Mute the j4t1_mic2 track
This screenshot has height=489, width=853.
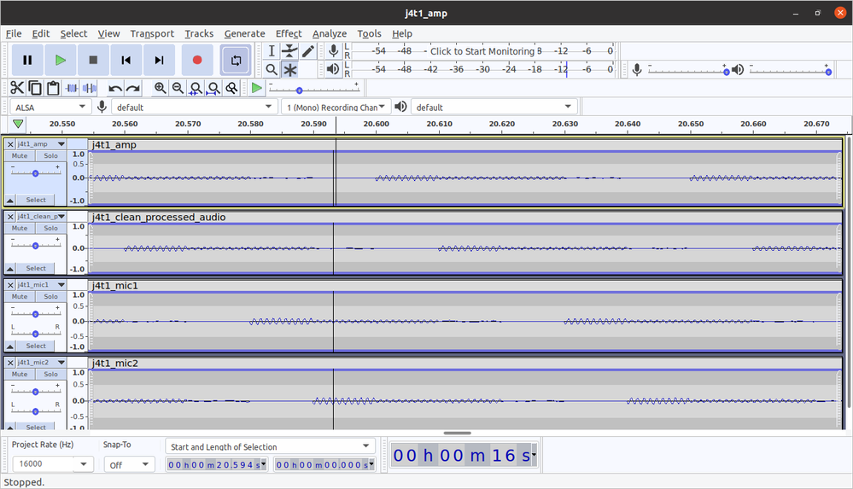coord(20,375)
